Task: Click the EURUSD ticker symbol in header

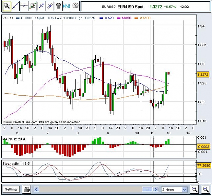Action: click(109, 7)
